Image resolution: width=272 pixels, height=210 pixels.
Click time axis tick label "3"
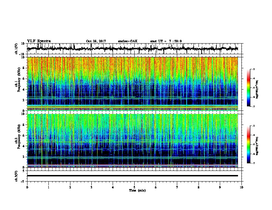(91, 187)
